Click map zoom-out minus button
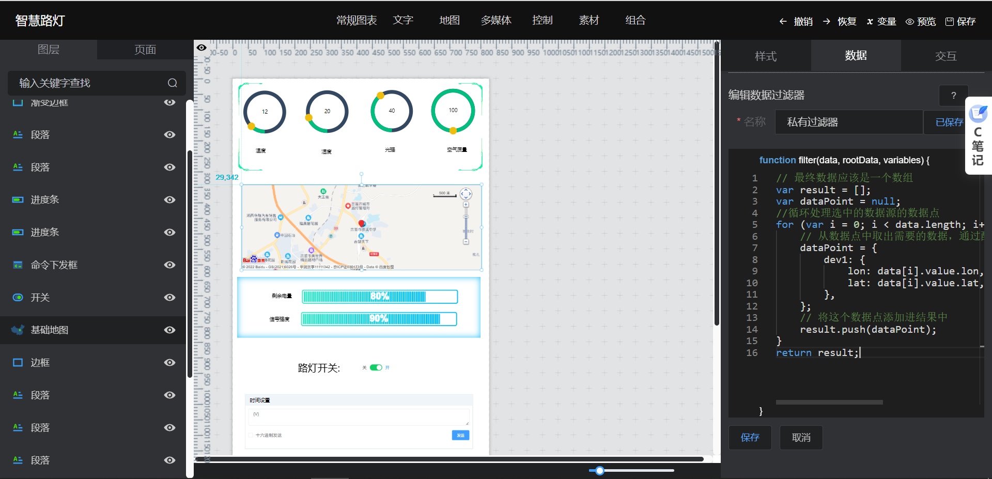Screen dimensions: 992x479 point(466,241)
